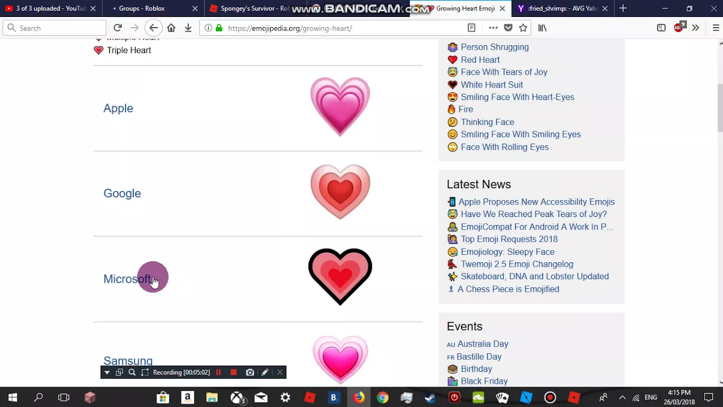This screenshot has height=407, width=723.
Task: Expand toolbar overflow chevron
Action: (x=695, y=28)
